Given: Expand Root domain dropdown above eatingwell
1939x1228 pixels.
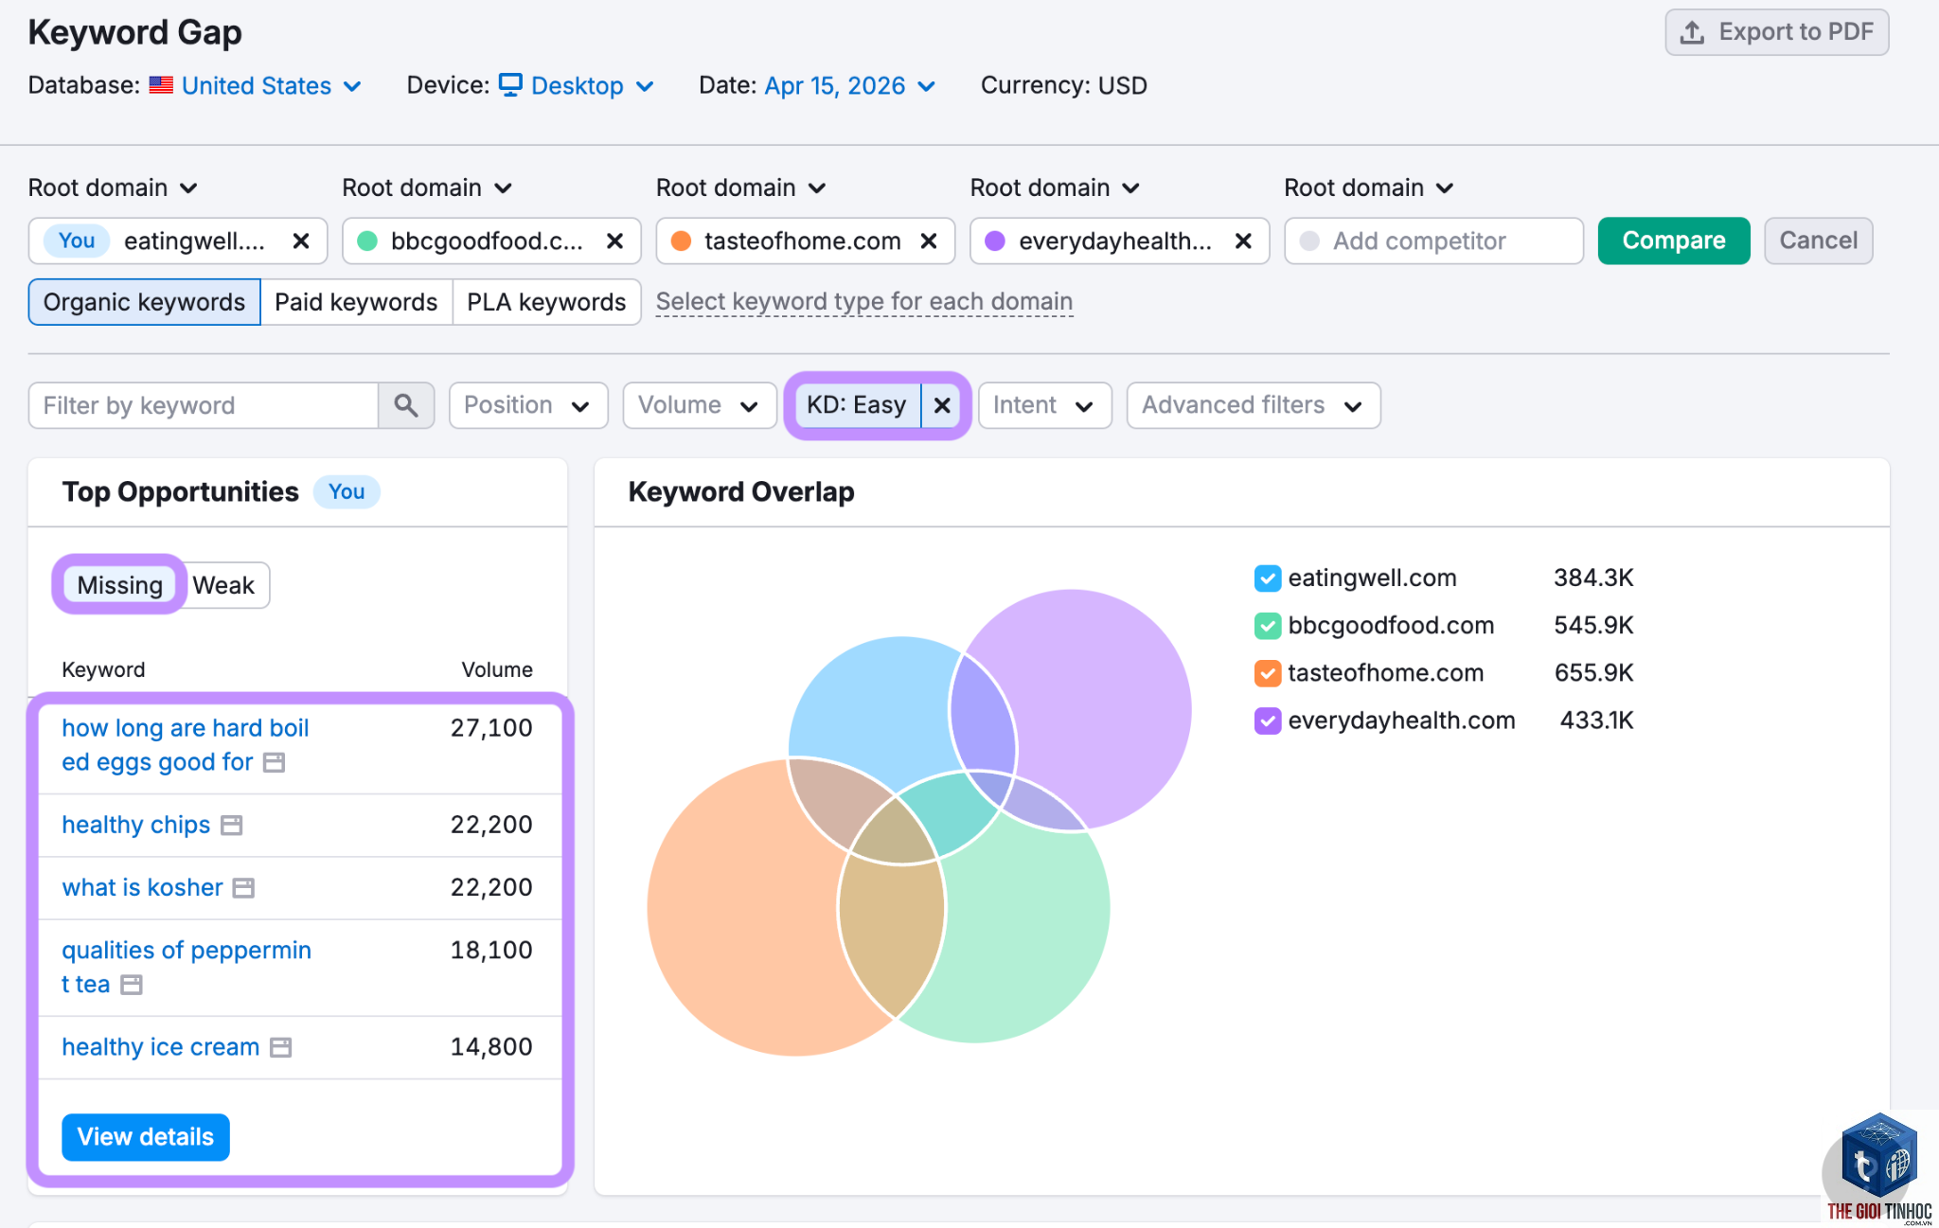Looking at the screenshot, I should [x=113, y=187].
